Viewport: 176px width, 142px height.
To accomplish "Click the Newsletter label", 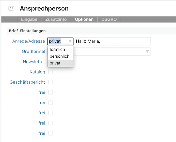I will pyautogui.click(x=34, y=62).
